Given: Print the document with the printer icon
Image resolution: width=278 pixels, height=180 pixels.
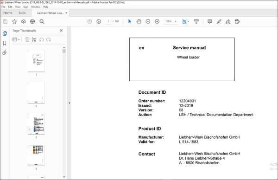Looking at the screenshot, I should pos(32,22).
